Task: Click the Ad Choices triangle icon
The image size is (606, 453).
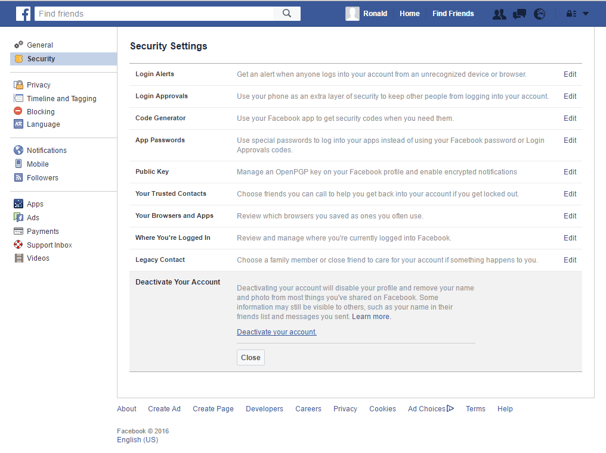Action: pyautogui.click(x=450, y=408)
